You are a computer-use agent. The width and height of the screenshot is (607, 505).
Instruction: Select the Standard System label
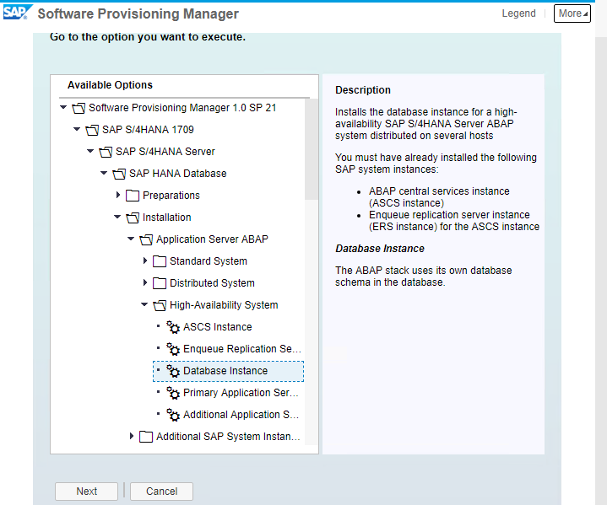pyautogui.click(x=209, y=261)
